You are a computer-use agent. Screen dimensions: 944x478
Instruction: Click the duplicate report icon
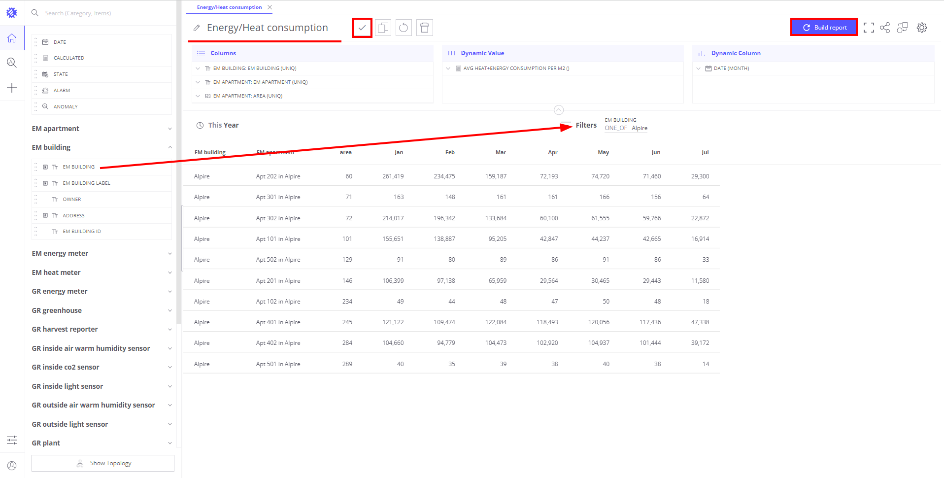[383, 28]
